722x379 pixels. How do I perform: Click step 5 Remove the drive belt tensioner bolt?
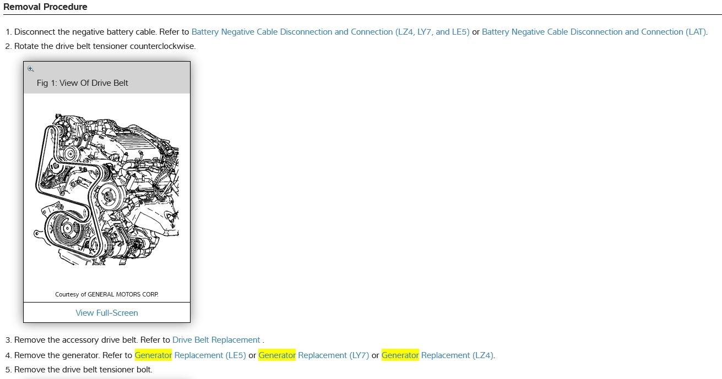[83, 370]
